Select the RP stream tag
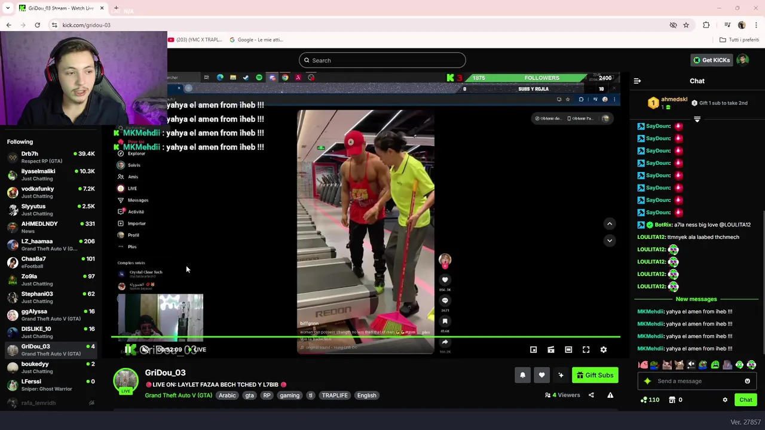Image resolution: width=765 pixels, height=430 pixels. [267, 395]
